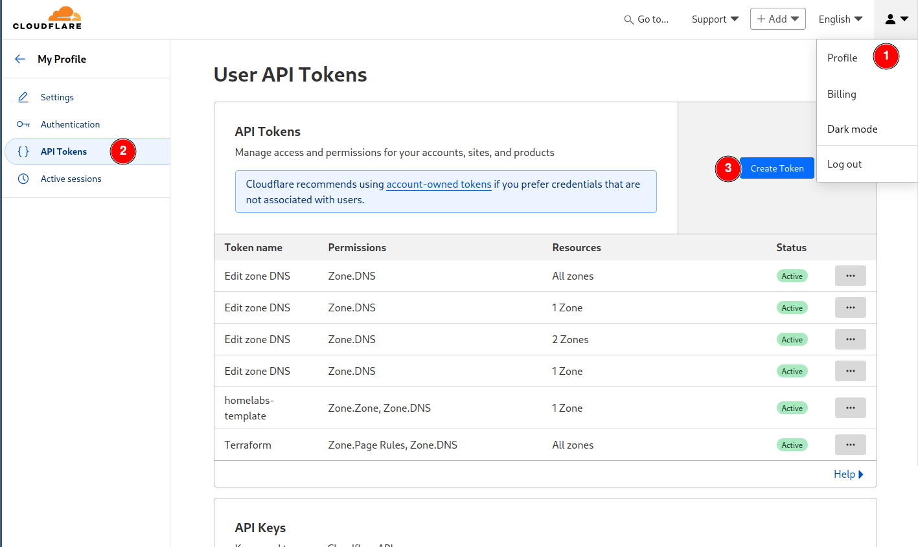Select API Tokens in the sidebar
The height and width of the screenshot is (547, 918).
click(x=63, y=151)
